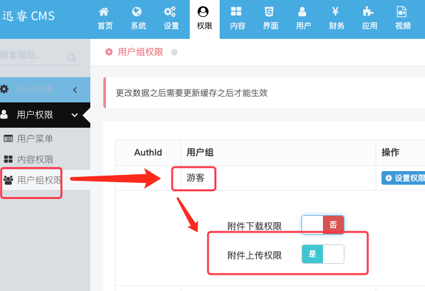Viewport: 425px width, 291px height.
Task: Click the gray dot beside the page title
Action: point(174,52)
